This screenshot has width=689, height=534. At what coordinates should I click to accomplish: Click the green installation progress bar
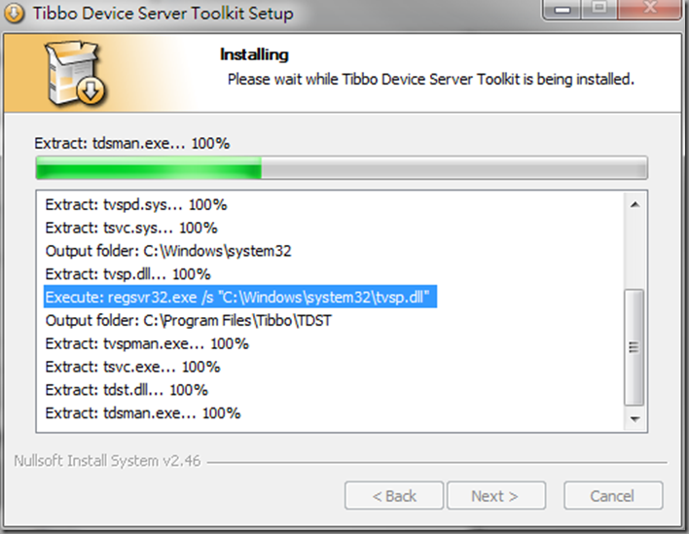(x=342, y=167)
